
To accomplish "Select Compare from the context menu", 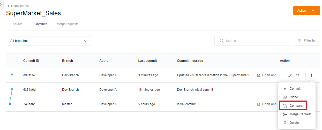I will click(x=296, y=106).
